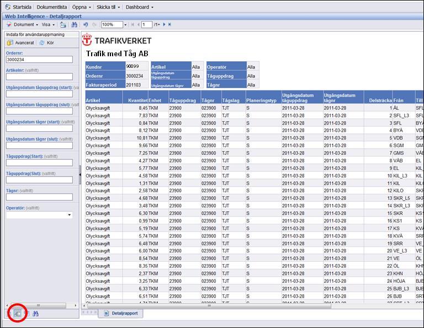Click the binoculars Find icon in the top toolbar
The height and width of the screenshot is (328, 424).
74,25
